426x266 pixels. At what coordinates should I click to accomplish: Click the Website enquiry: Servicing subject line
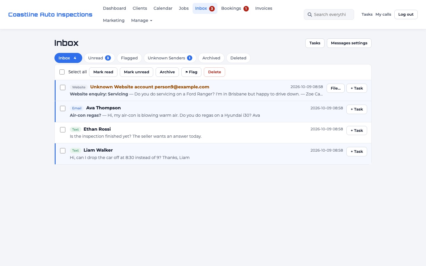99,94
